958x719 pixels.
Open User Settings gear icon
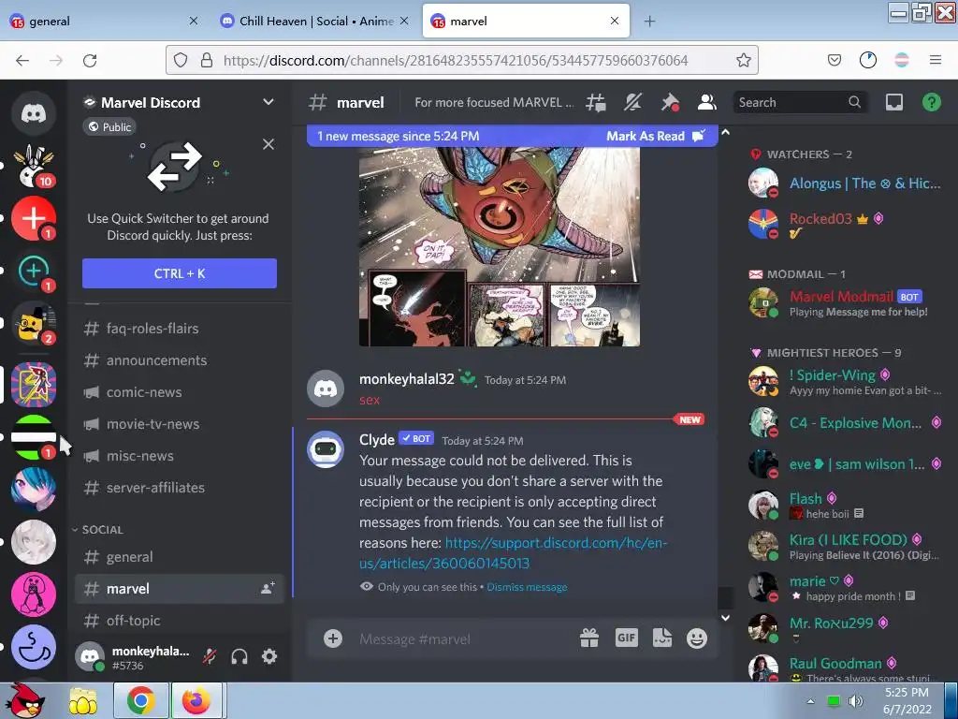pos(269,656)
